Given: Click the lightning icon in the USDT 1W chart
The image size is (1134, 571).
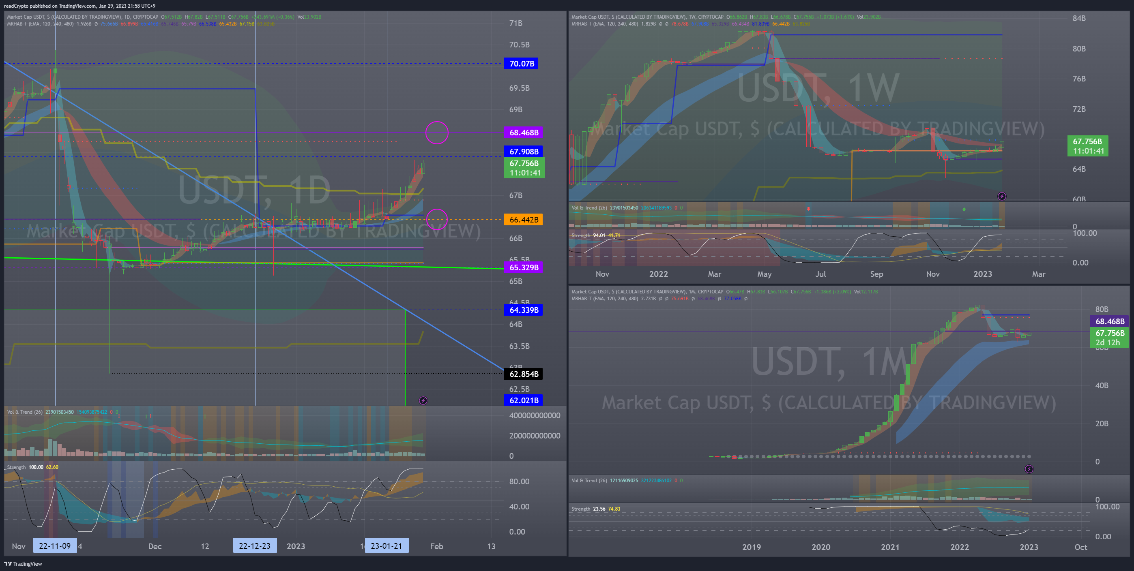Looking at the screenshot, I should [x=1001, y=196].
